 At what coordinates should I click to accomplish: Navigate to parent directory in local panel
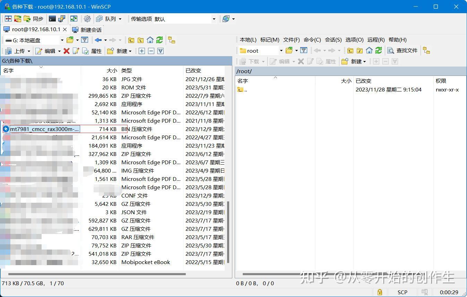(x=131, y=40)
